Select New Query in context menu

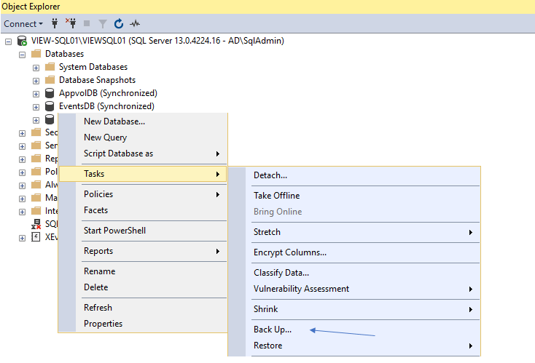[x=105, y=137]
